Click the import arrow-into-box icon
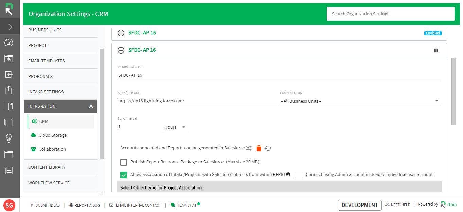Screen dimensions: 463x212 point(9,75)
